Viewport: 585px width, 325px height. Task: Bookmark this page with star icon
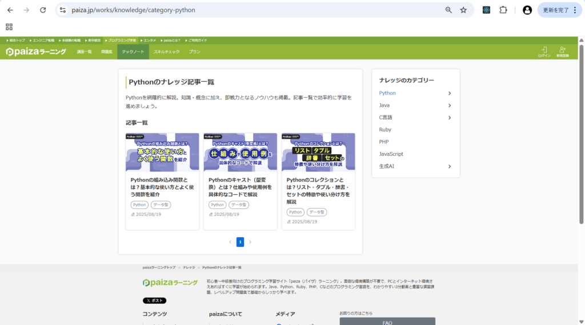pos(463,10)
